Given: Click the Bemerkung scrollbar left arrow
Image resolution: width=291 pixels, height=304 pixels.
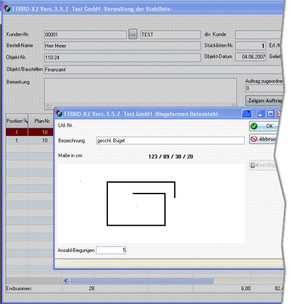Looking at the screenshot, I should (x=48, y=106).
